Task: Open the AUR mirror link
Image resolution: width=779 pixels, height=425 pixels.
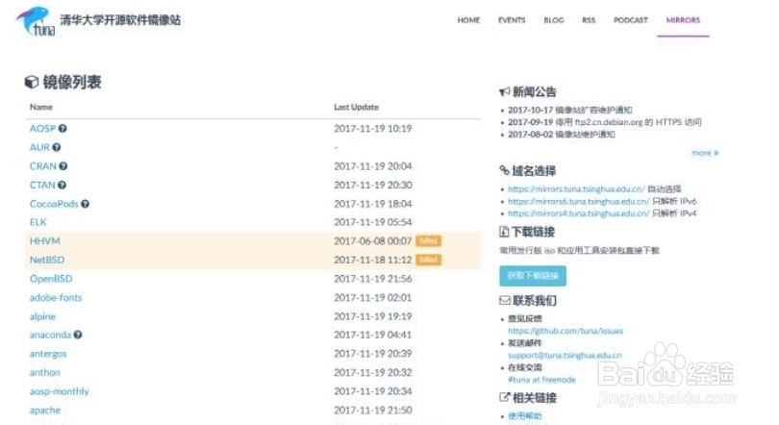Action: [39, 147]
